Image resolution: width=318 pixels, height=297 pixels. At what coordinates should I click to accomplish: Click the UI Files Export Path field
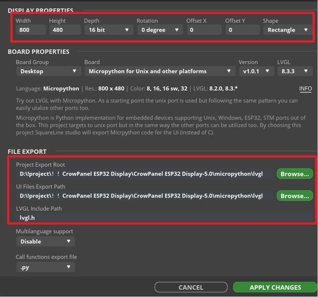145,196
